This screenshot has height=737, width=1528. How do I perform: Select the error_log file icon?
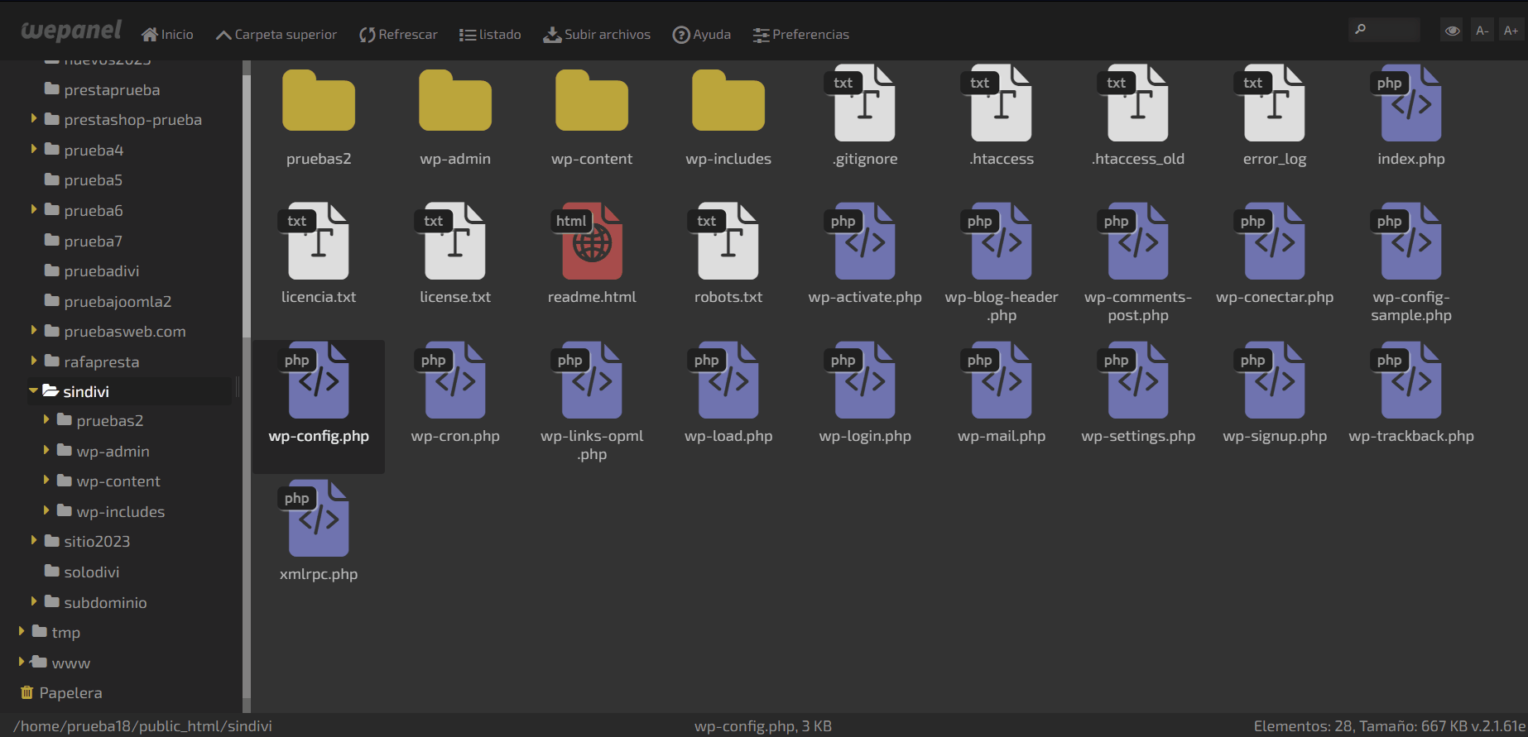[x=1275, y=104]
